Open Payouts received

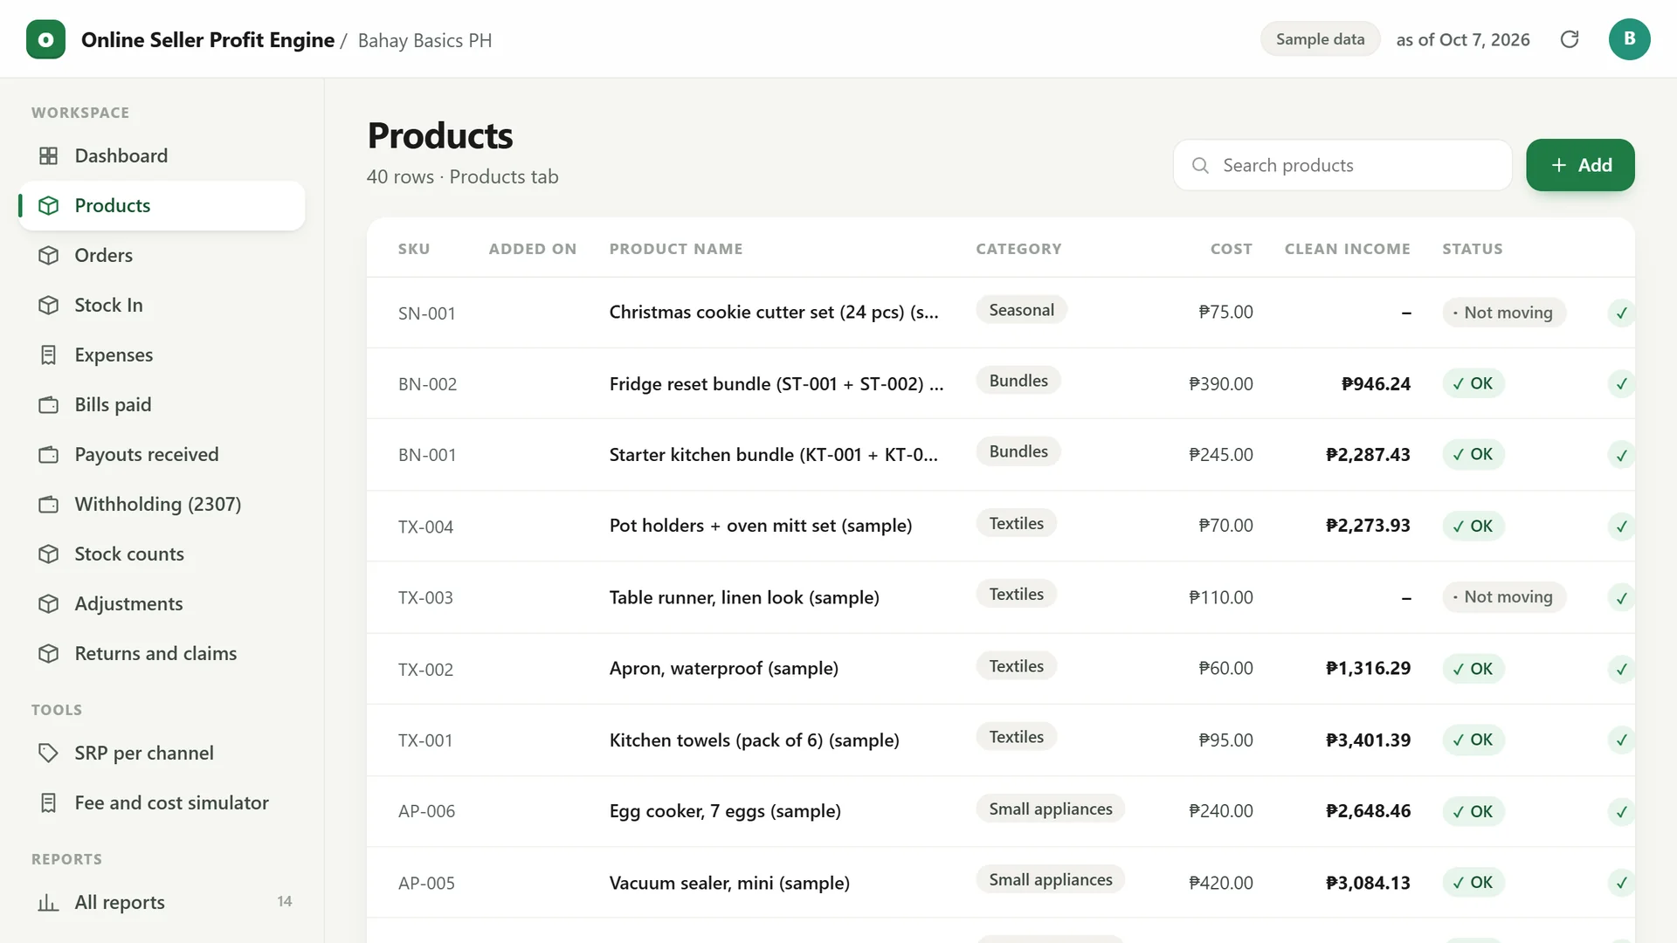162,454
